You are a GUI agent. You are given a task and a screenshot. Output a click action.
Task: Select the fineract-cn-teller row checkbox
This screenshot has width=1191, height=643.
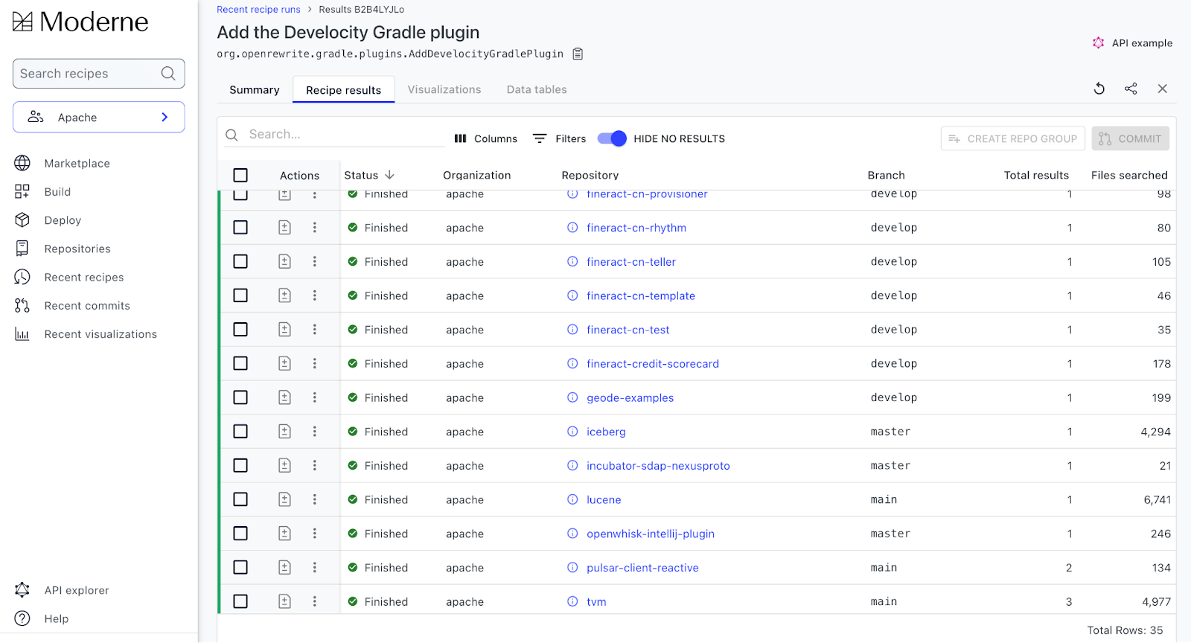240,262
